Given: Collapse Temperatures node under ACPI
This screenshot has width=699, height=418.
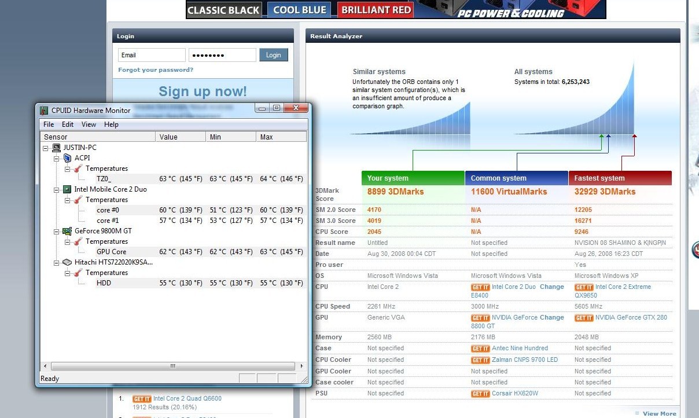Looking at the screenshot, I should pos(67,168).
